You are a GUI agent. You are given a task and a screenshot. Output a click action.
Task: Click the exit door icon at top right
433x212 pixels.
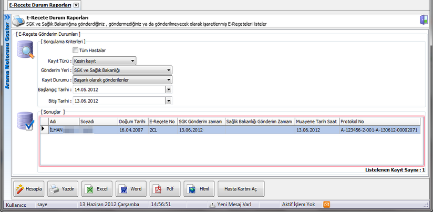[x=424, y=20]
